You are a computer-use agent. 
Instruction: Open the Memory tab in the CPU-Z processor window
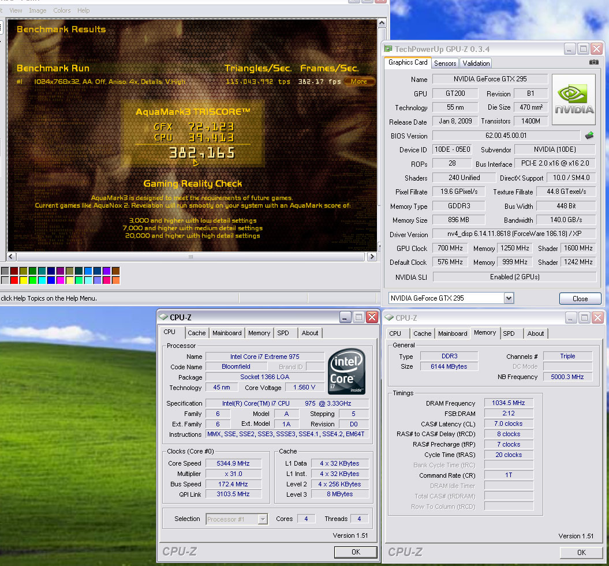pos(259,333)
